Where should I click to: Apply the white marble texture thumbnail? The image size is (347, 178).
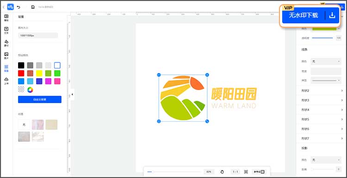(38, 137)
